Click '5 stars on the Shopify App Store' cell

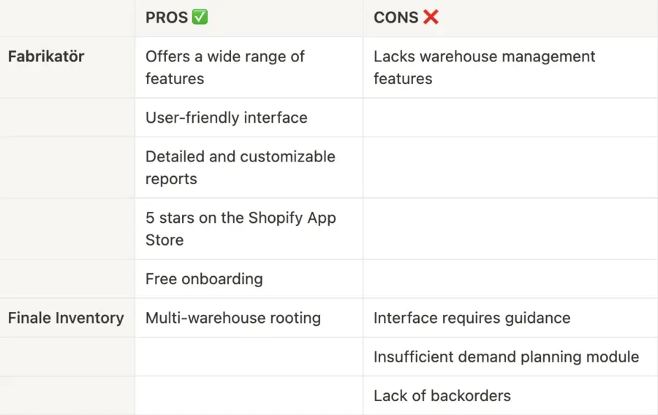point(249,229)
